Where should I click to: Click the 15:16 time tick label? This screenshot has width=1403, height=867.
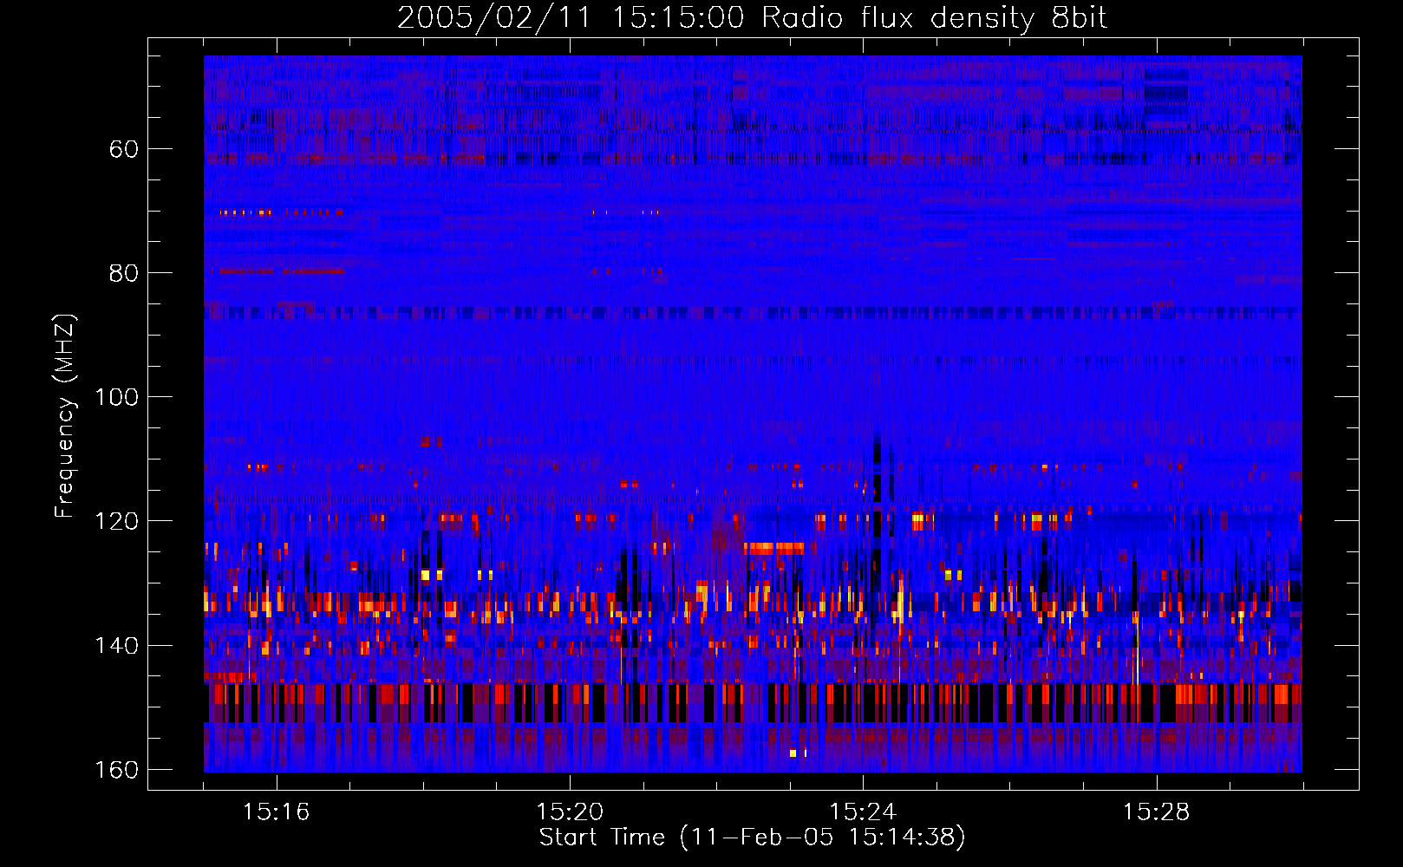pyautogui.click(x=276, y=812)
